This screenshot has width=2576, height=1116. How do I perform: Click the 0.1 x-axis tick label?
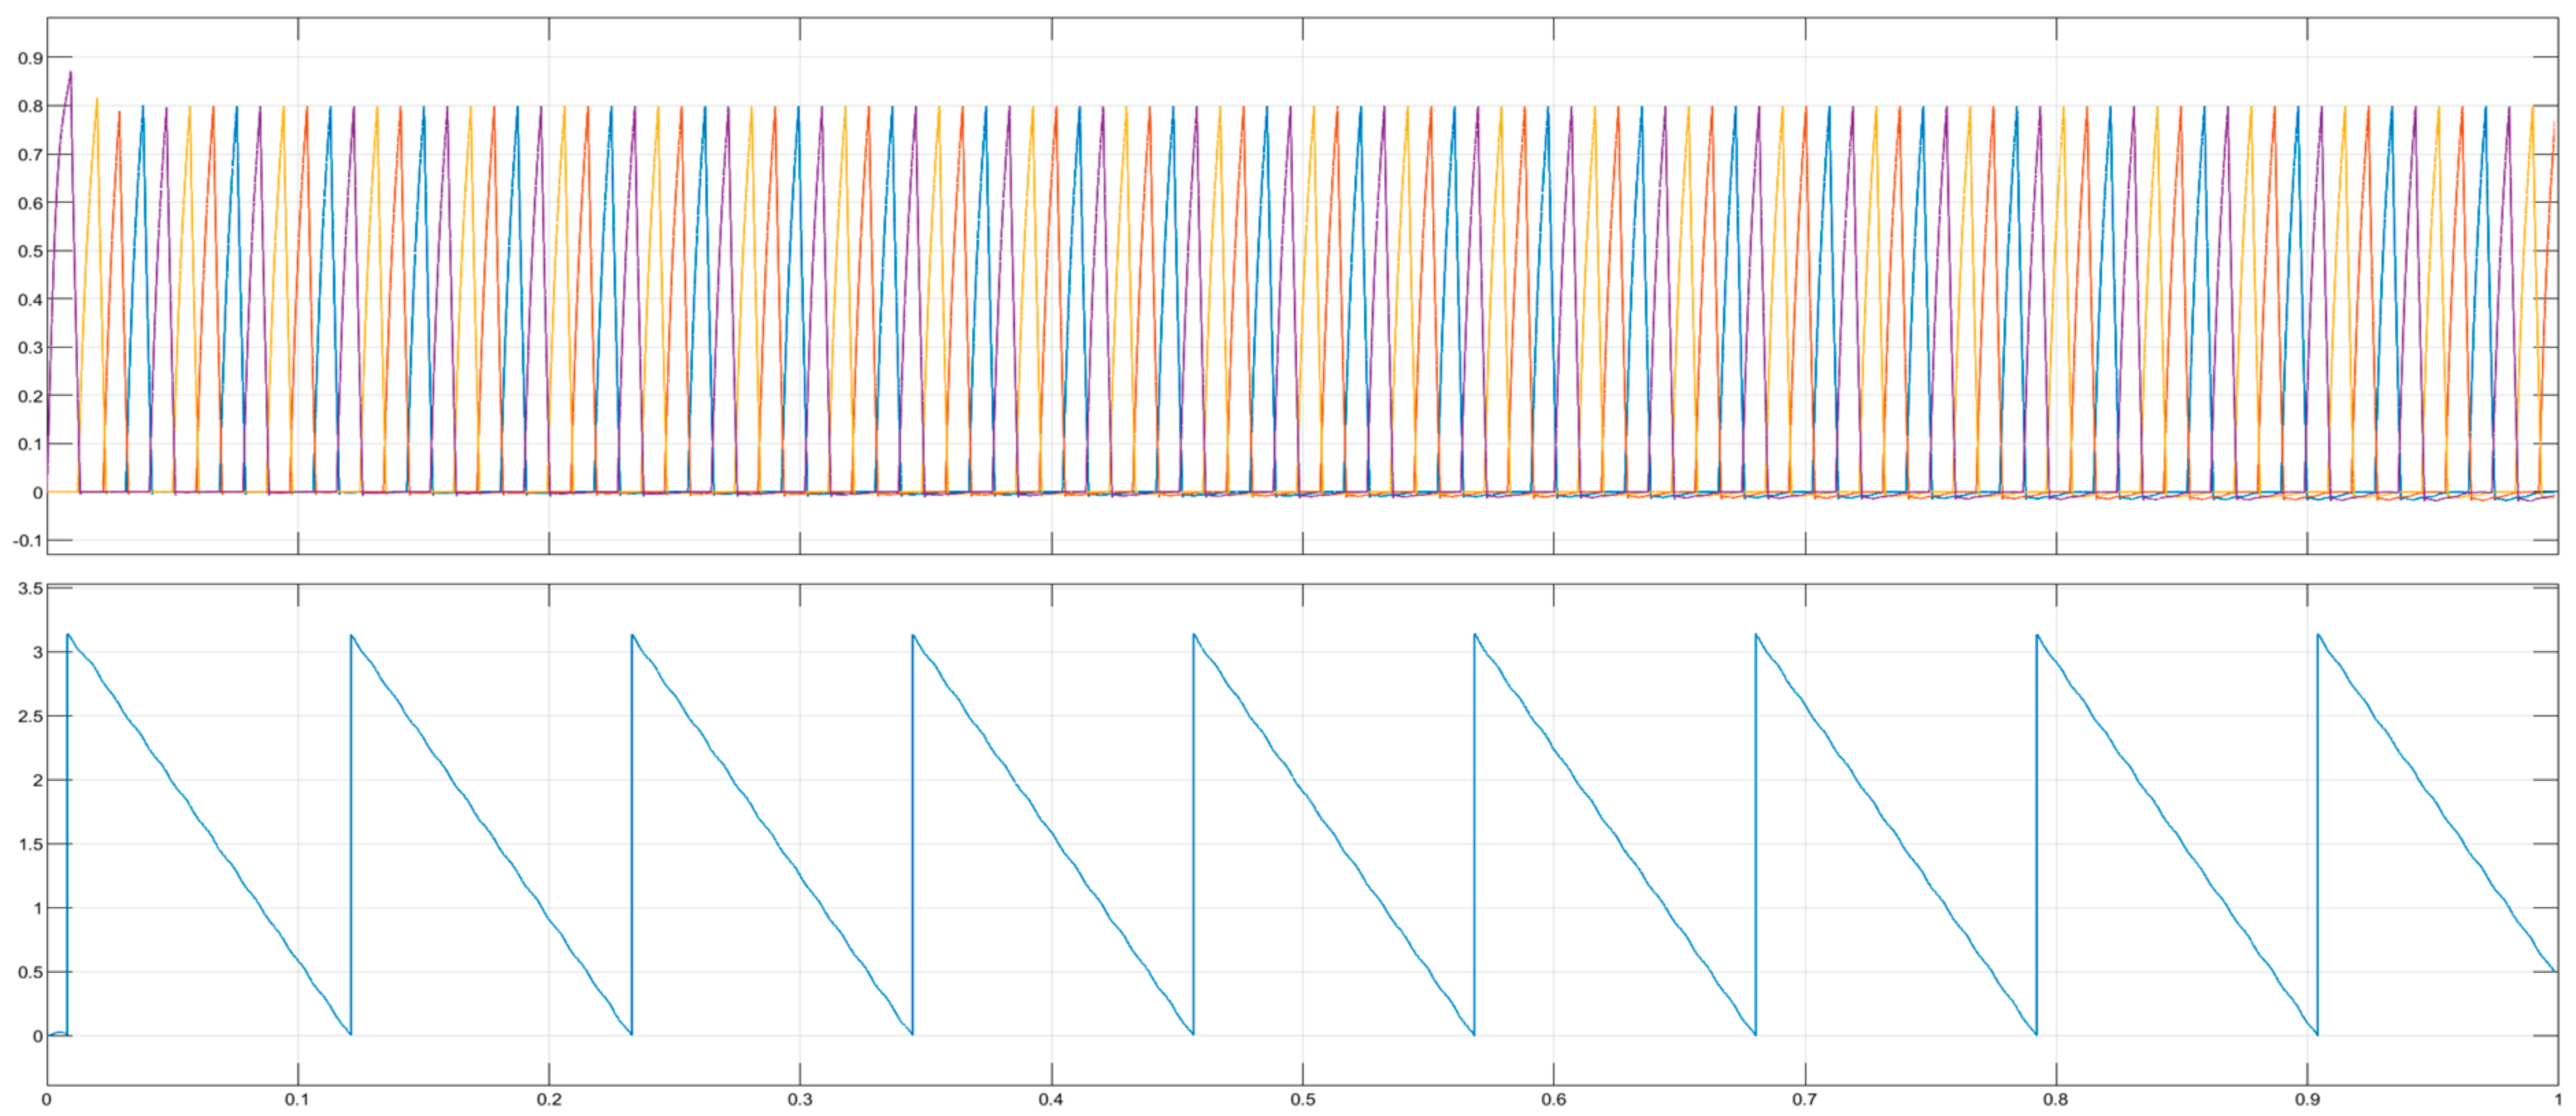point(297,1100)
